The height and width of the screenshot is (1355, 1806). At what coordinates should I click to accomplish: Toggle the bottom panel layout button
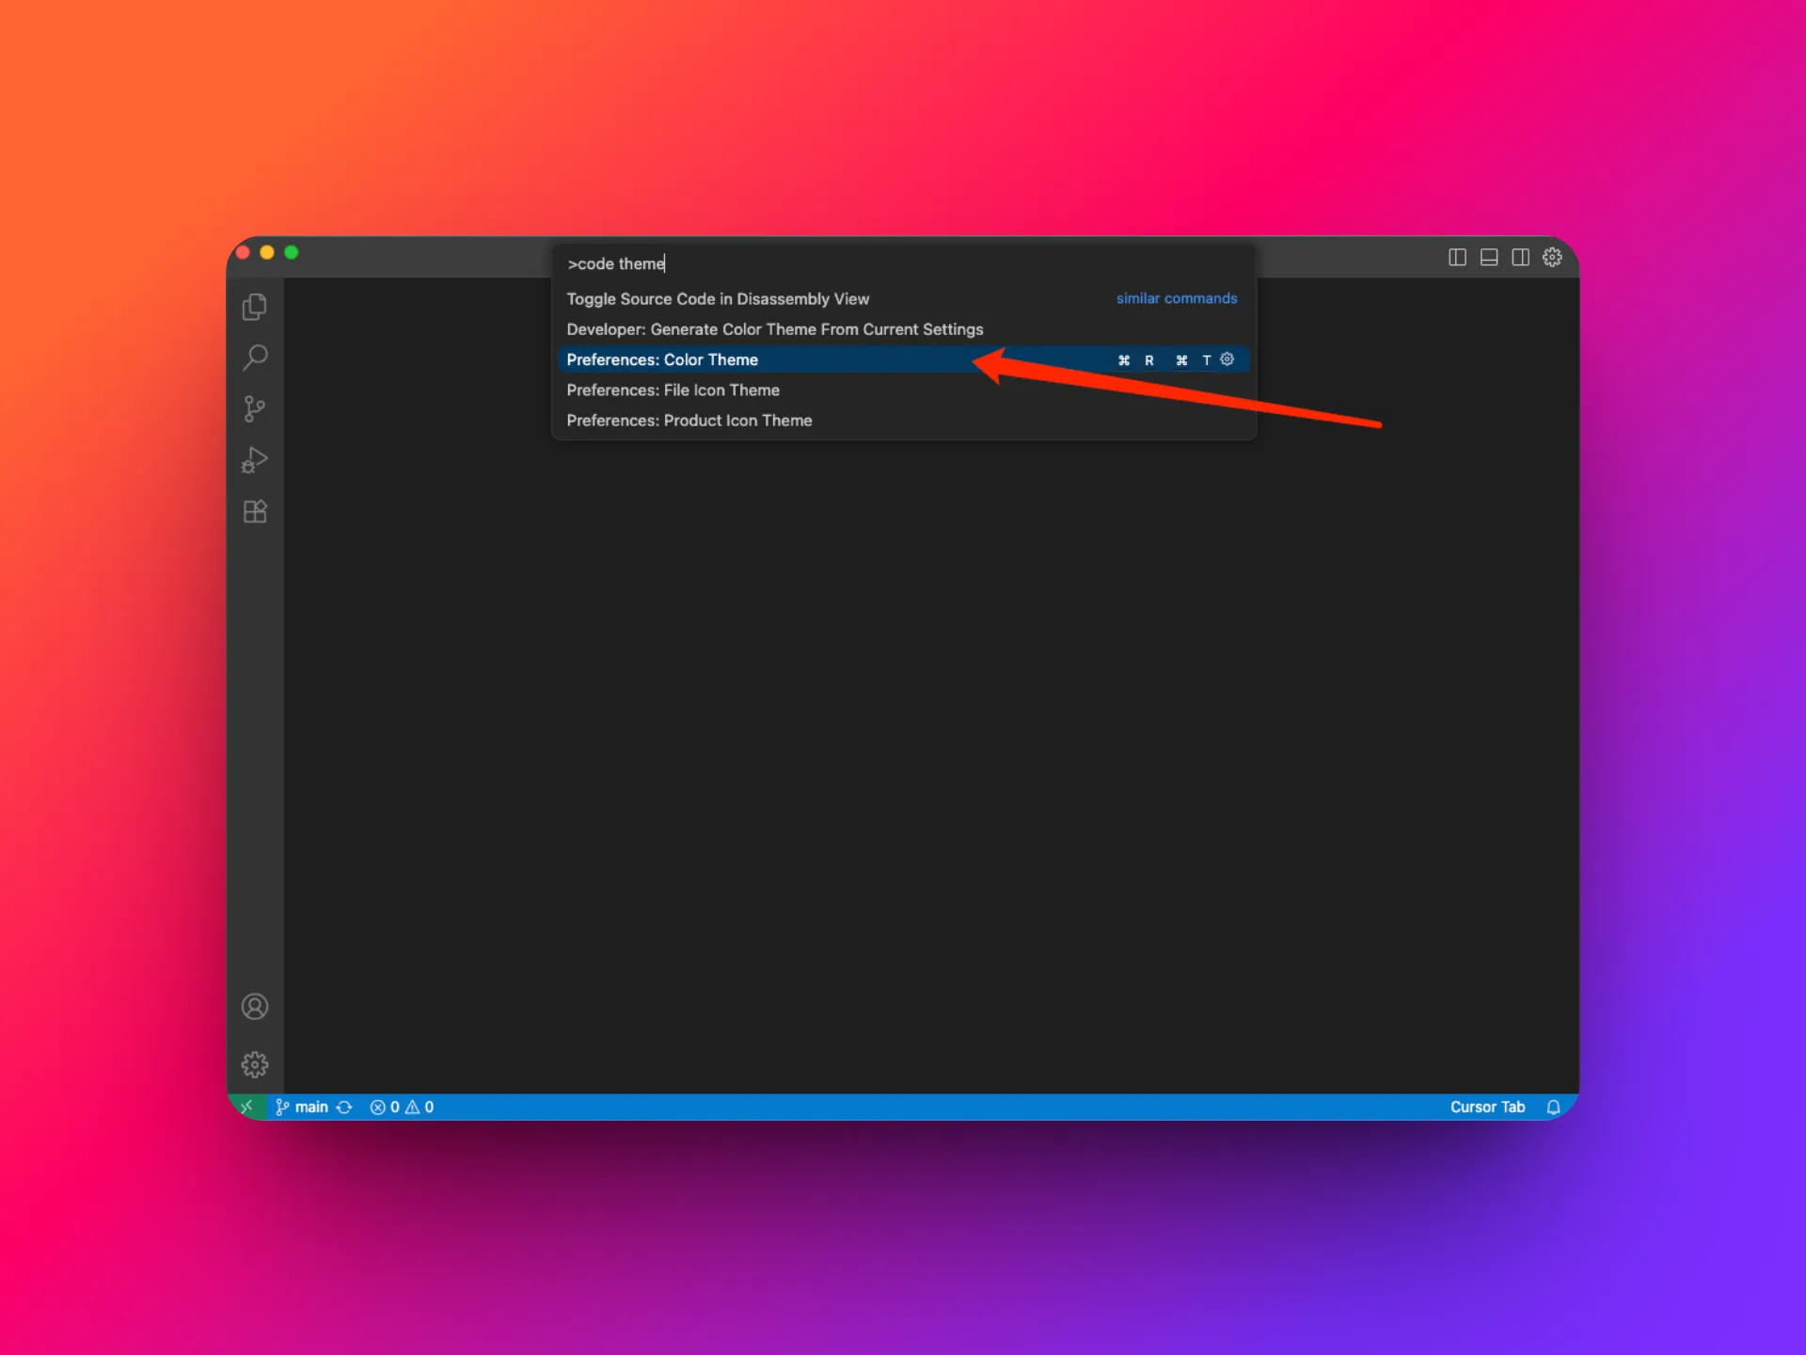[1489, 257]
